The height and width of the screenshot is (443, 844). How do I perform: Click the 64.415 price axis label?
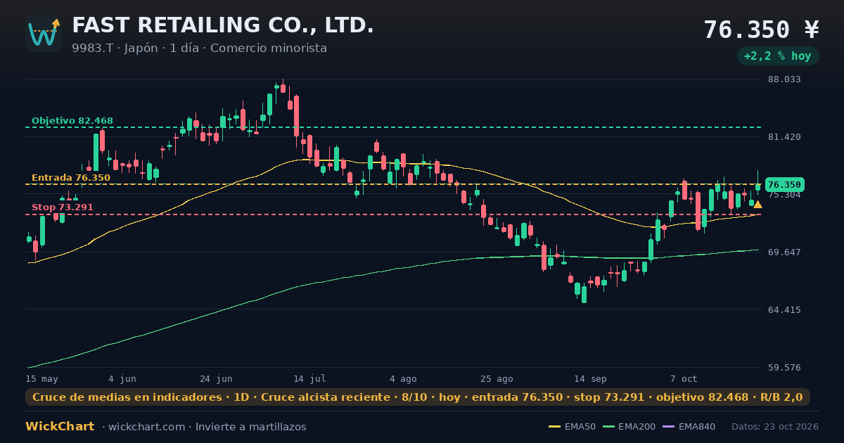coord(784,309)
